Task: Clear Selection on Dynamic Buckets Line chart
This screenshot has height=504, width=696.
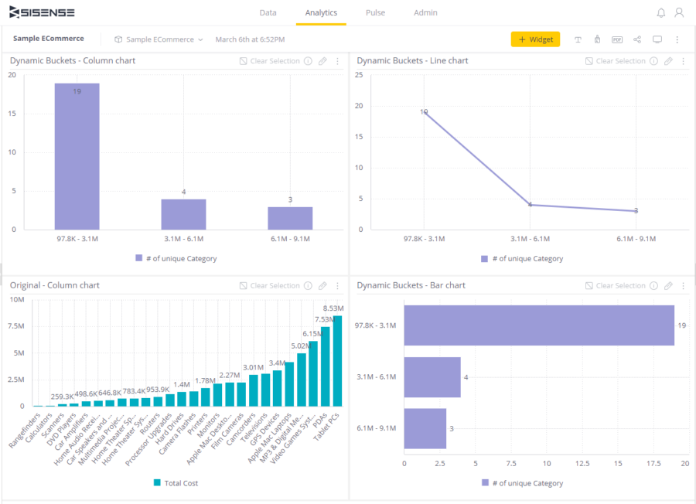Action: pos(616,61)
